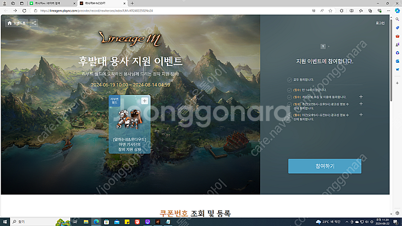
Task: Reload the page with the refresh icon
Action: (x=24, y=11)
